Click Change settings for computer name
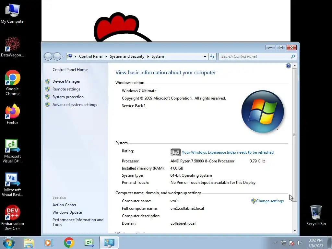332x249 pixels. coord(270,201)
